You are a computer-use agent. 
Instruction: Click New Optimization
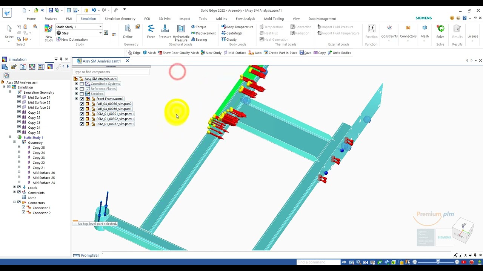pos(72,40)
